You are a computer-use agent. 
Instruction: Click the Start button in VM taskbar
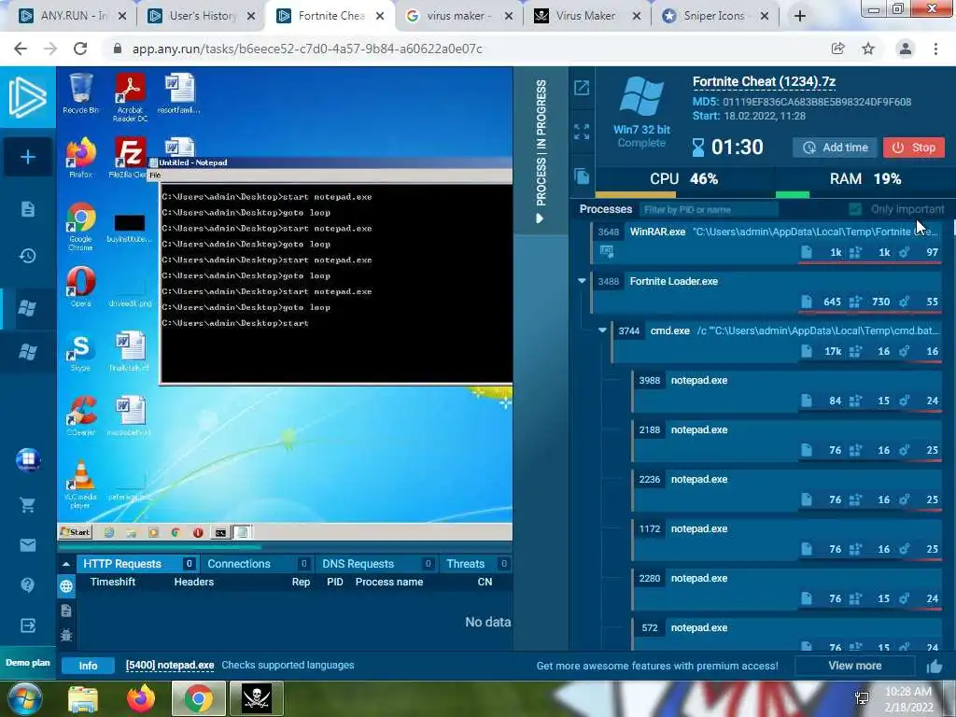pyautogui.click(x=75, y=532)
